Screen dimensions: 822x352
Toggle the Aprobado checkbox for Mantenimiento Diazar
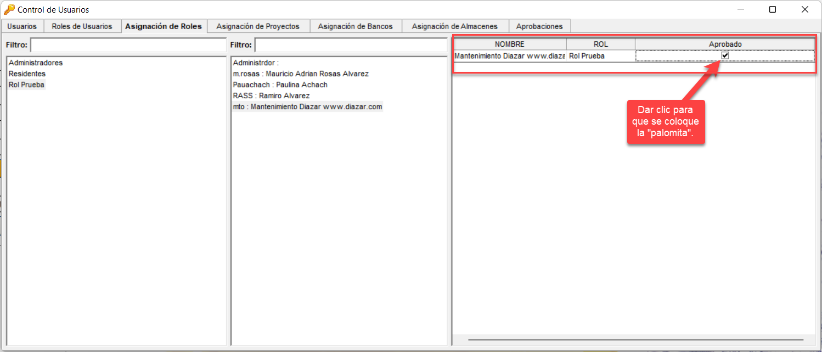point(725,55)
